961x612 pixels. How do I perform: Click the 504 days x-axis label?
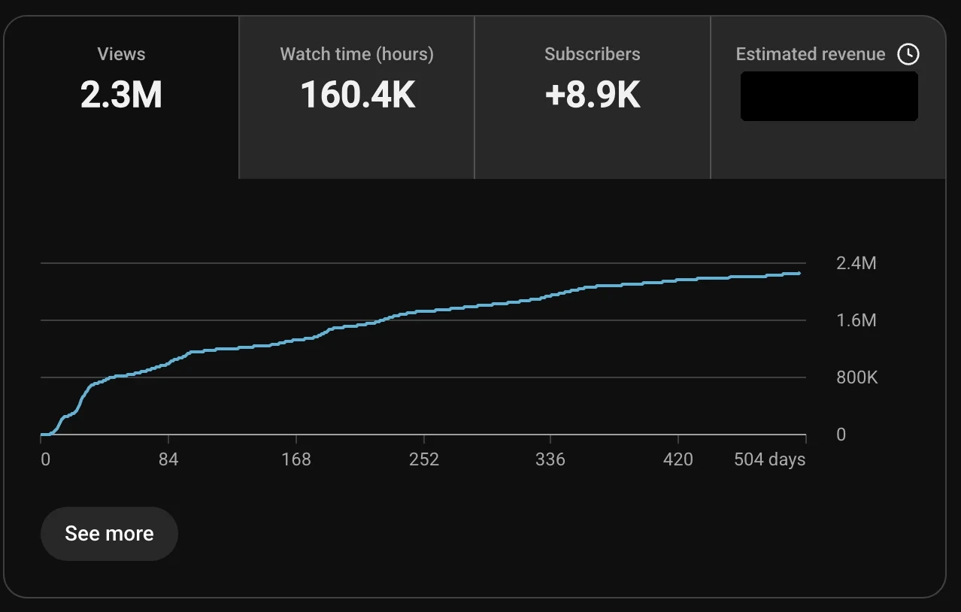click(x=770, y=459)
